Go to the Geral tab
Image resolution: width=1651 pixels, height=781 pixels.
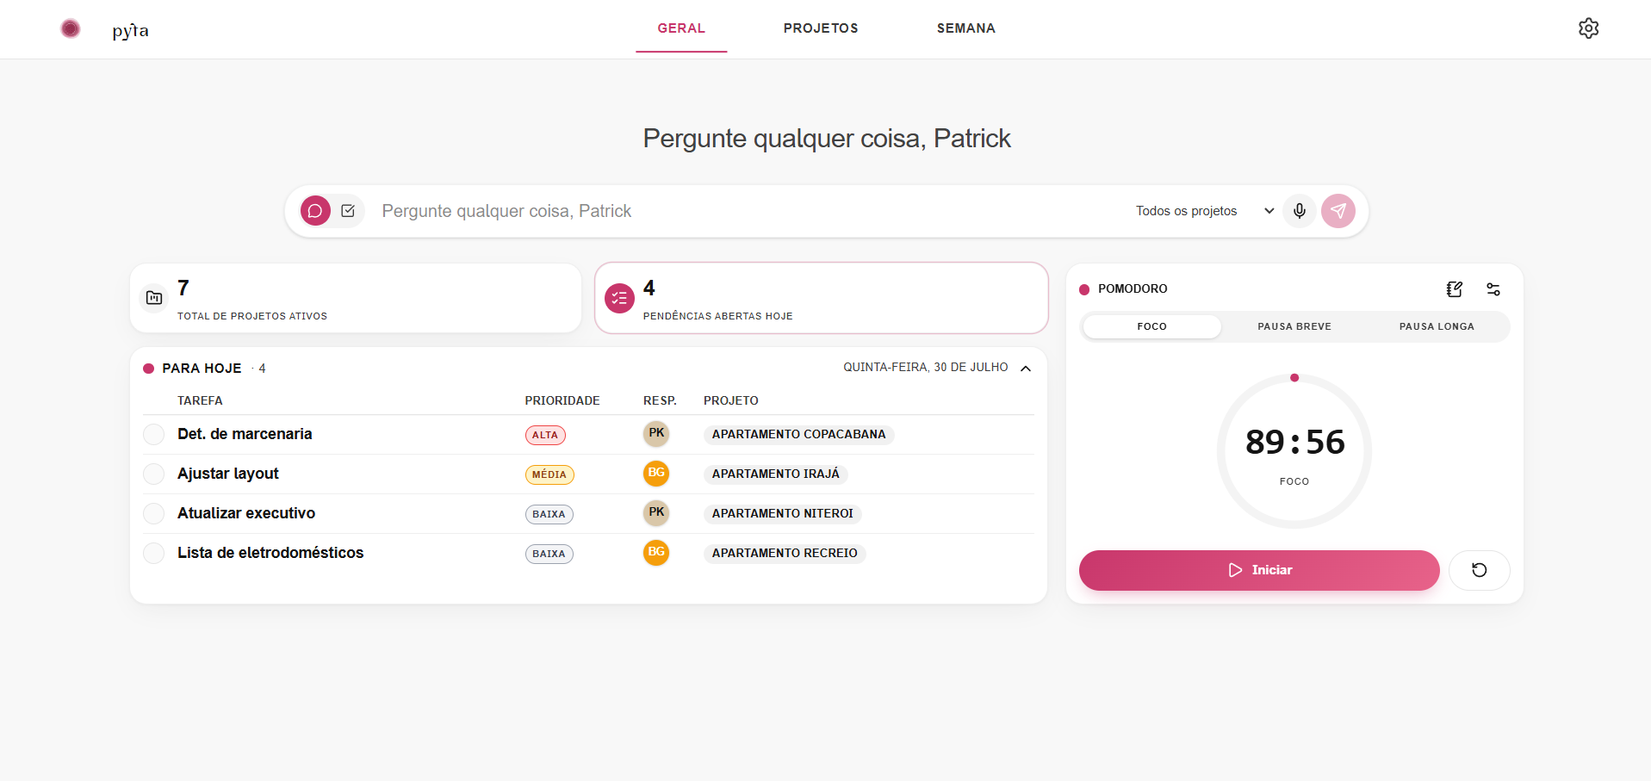point(681,28)
